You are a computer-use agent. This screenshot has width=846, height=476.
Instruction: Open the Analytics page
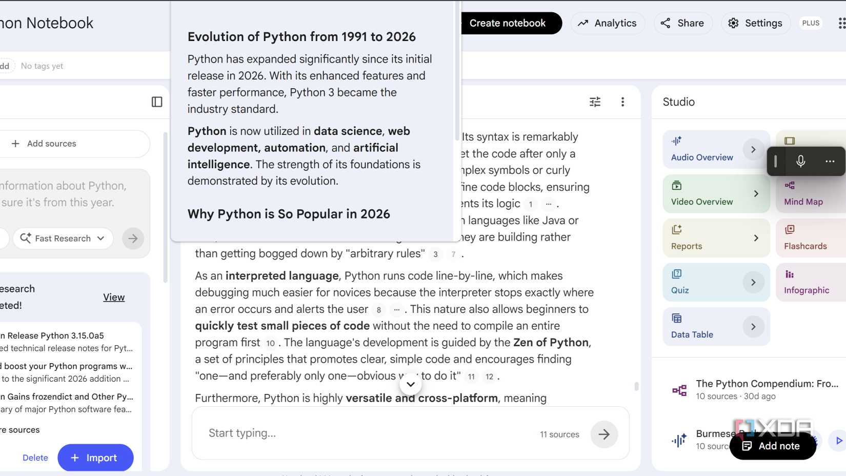[x=607, y=23]
